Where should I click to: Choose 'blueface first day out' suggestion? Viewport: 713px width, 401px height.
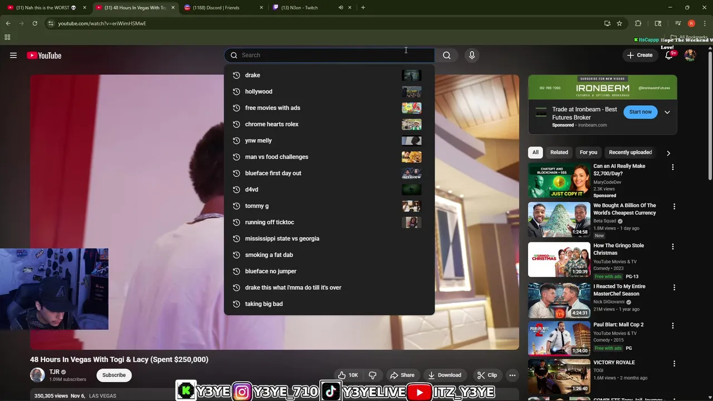329,173
